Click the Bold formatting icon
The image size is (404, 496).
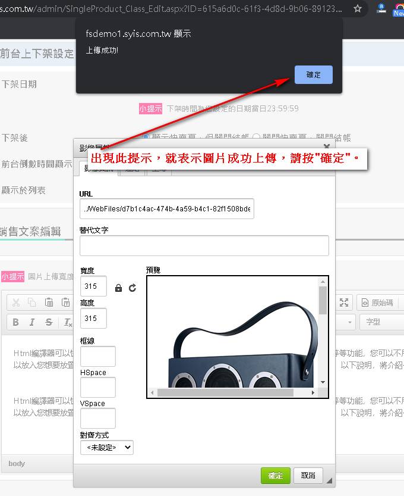[16, 322]
